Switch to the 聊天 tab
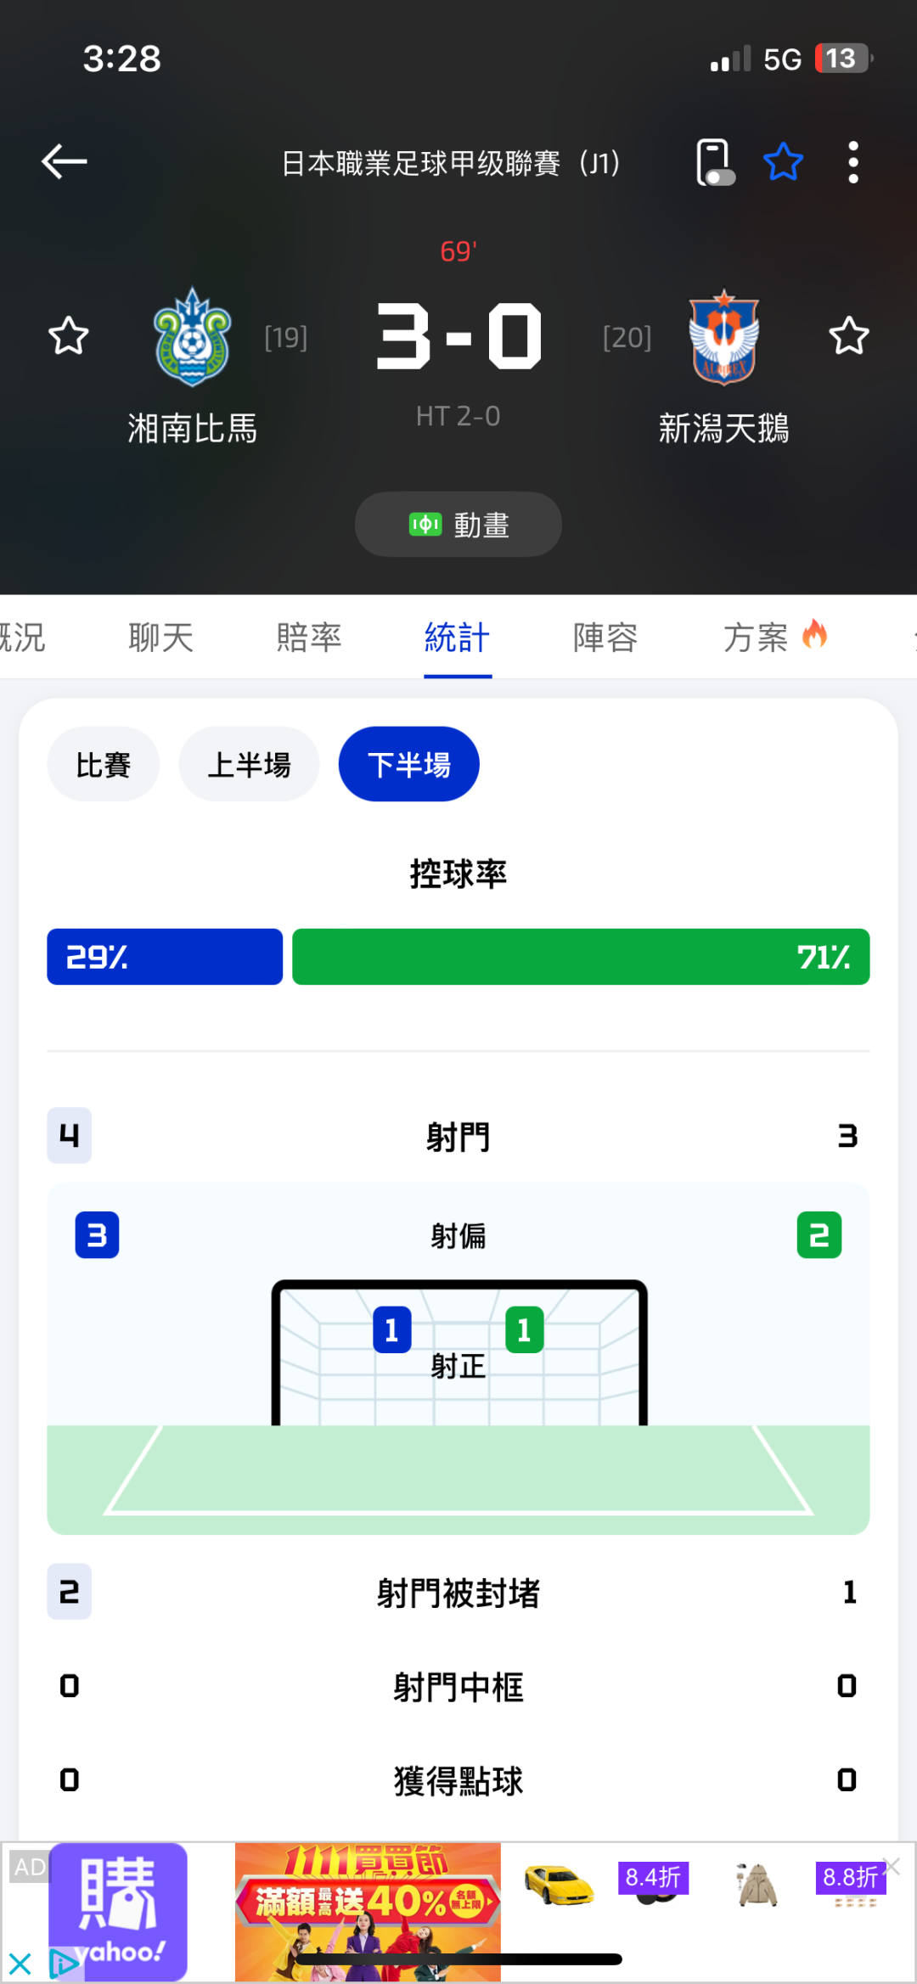The image size is (917, 1984). coord(161,638)
